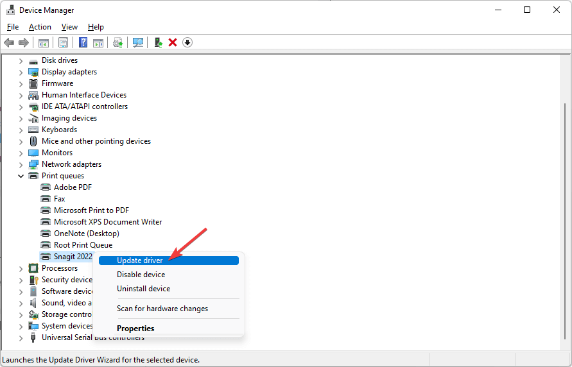Viewport: 572px width, 367px height.
Task: Open the View menu
Action: (69, 27)
